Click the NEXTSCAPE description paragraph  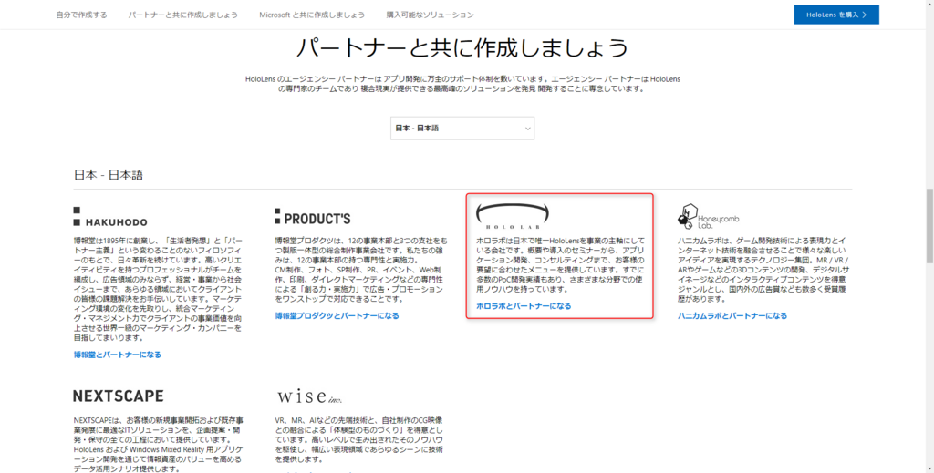pos(159,445)
